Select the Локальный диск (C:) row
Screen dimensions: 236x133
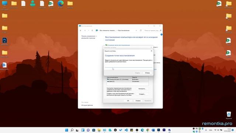point(128,79)
